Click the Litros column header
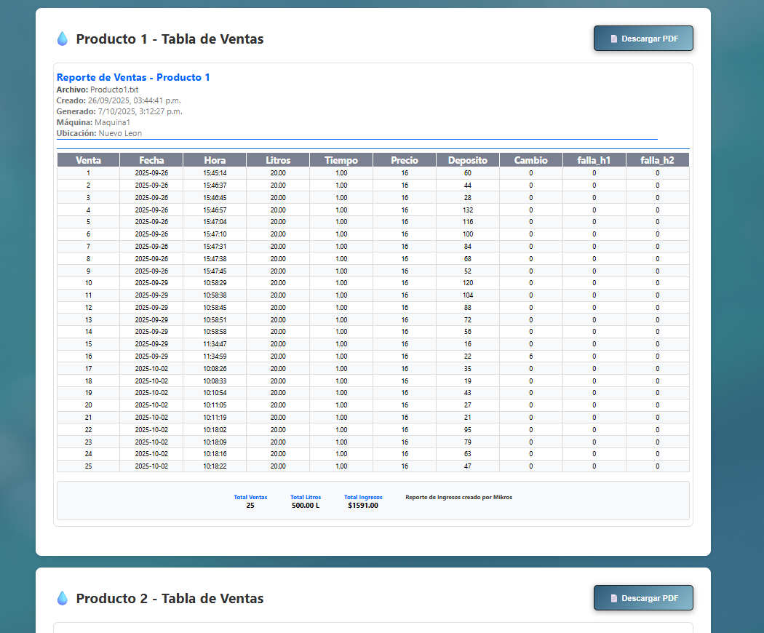Image resolution: width=764 pixels, height=633 pixels. tap(278, 160)
